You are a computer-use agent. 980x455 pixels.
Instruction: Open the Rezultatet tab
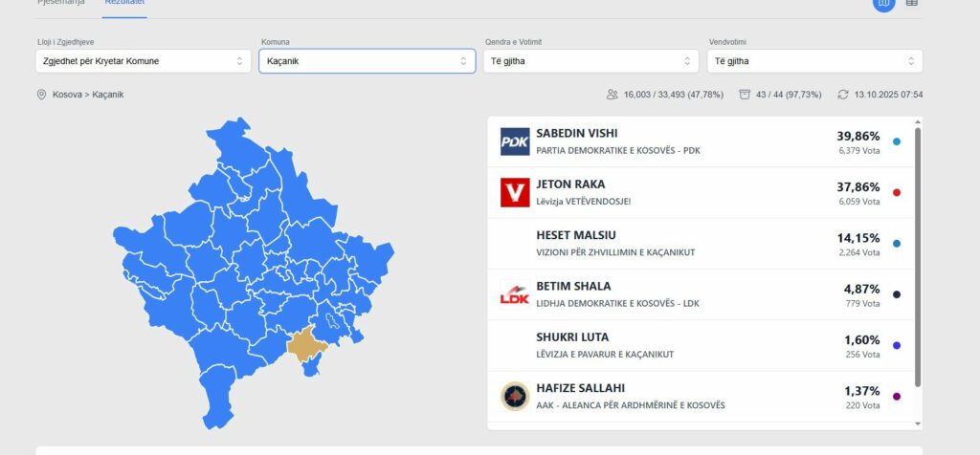(x=124, y=3)
